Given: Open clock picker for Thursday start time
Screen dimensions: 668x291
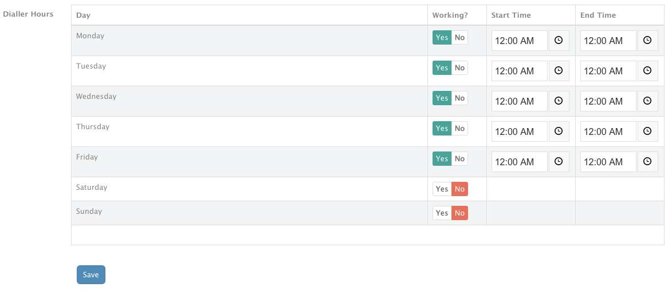Looking at the screenshot, I should 559,131.
